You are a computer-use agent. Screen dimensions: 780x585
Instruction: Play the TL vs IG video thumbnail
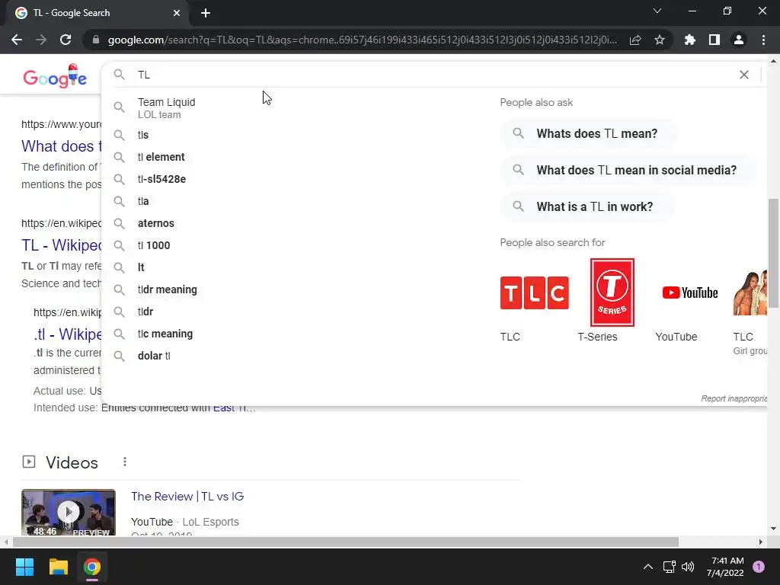click(69, 513)
